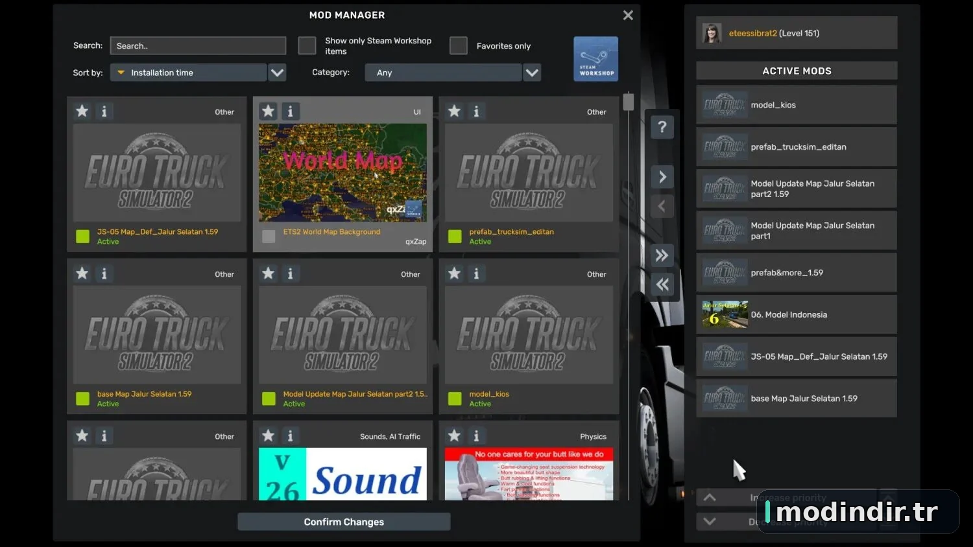
Task: Click the Sort by dropdown arrow
Action: pyautogui.click(x=277, y=73)
